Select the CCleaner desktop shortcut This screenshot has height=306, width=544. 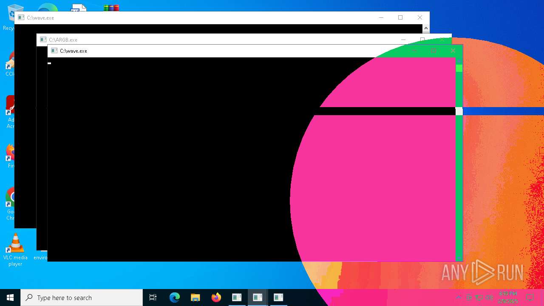click(9, 65)
